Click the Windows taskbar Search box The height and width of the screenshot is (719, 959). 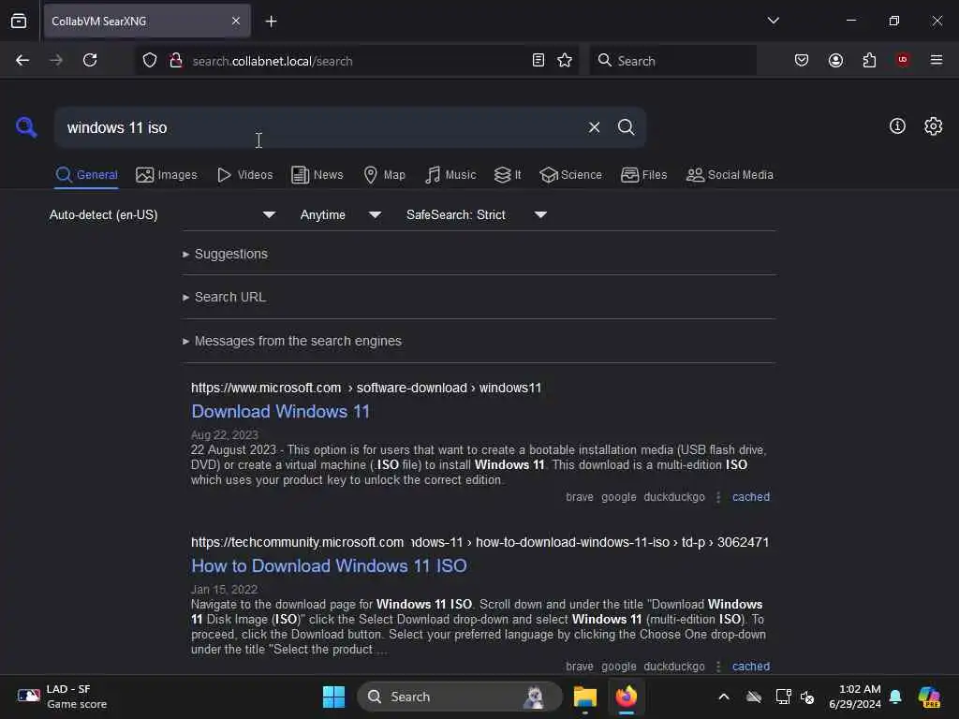point(459,697)
